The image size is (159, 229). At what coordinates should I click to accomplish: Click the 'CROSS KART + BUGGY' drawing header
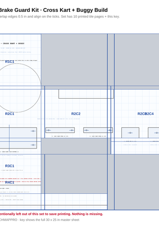[x=14, y=44]
